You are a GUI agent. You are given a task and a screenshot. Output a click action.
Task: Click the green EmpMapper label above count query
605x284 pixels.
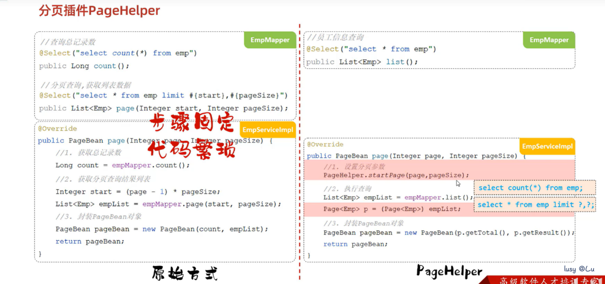[270, 40]
